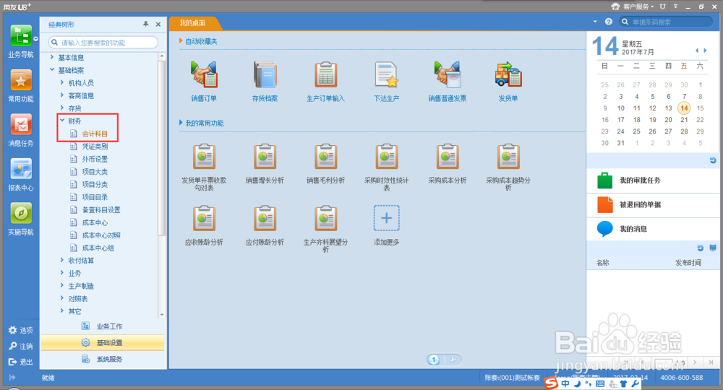
Task: Launch the 销售普通发票 shortcut icon
Action: 448,75
